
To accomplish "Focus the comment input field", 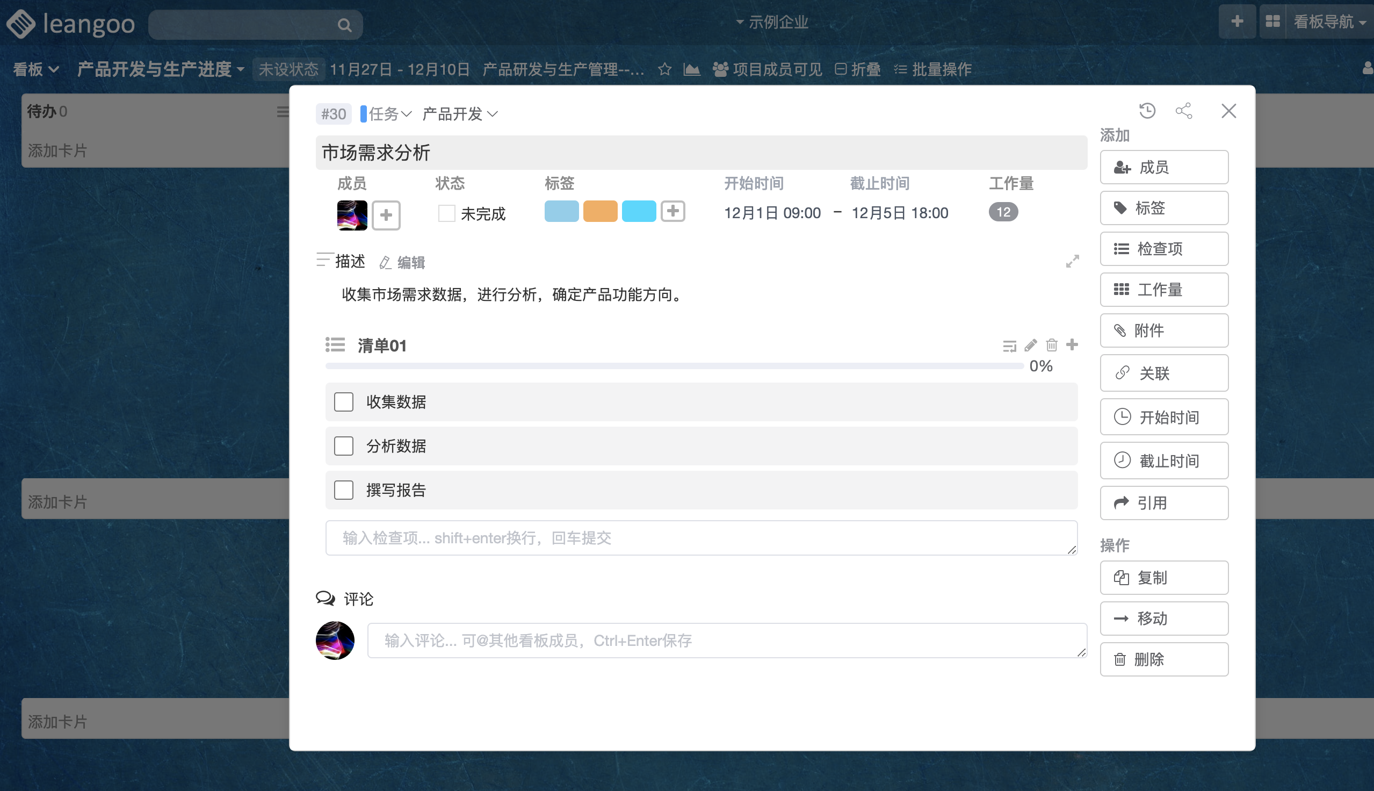I will click(x=726, y=640).
